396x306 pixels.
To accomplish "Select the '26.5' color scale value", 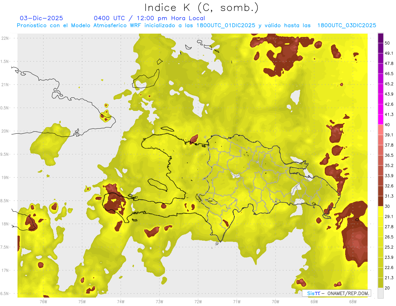I will 389,237.
